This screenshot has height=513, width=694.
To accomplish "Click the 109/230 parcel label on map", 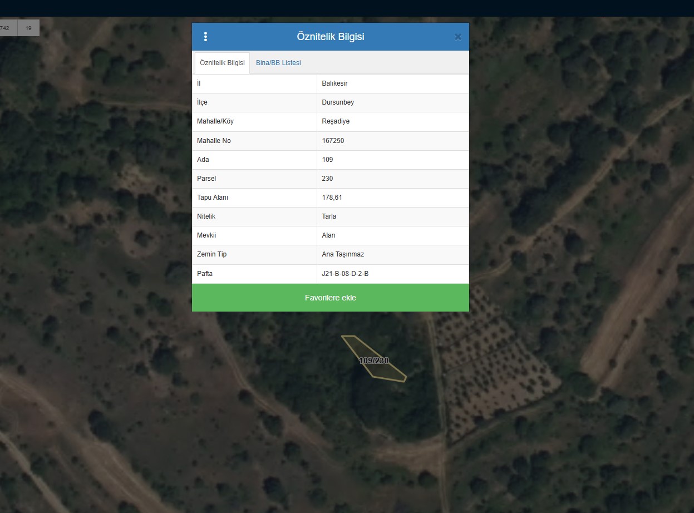I will click(x=374, y=361).
